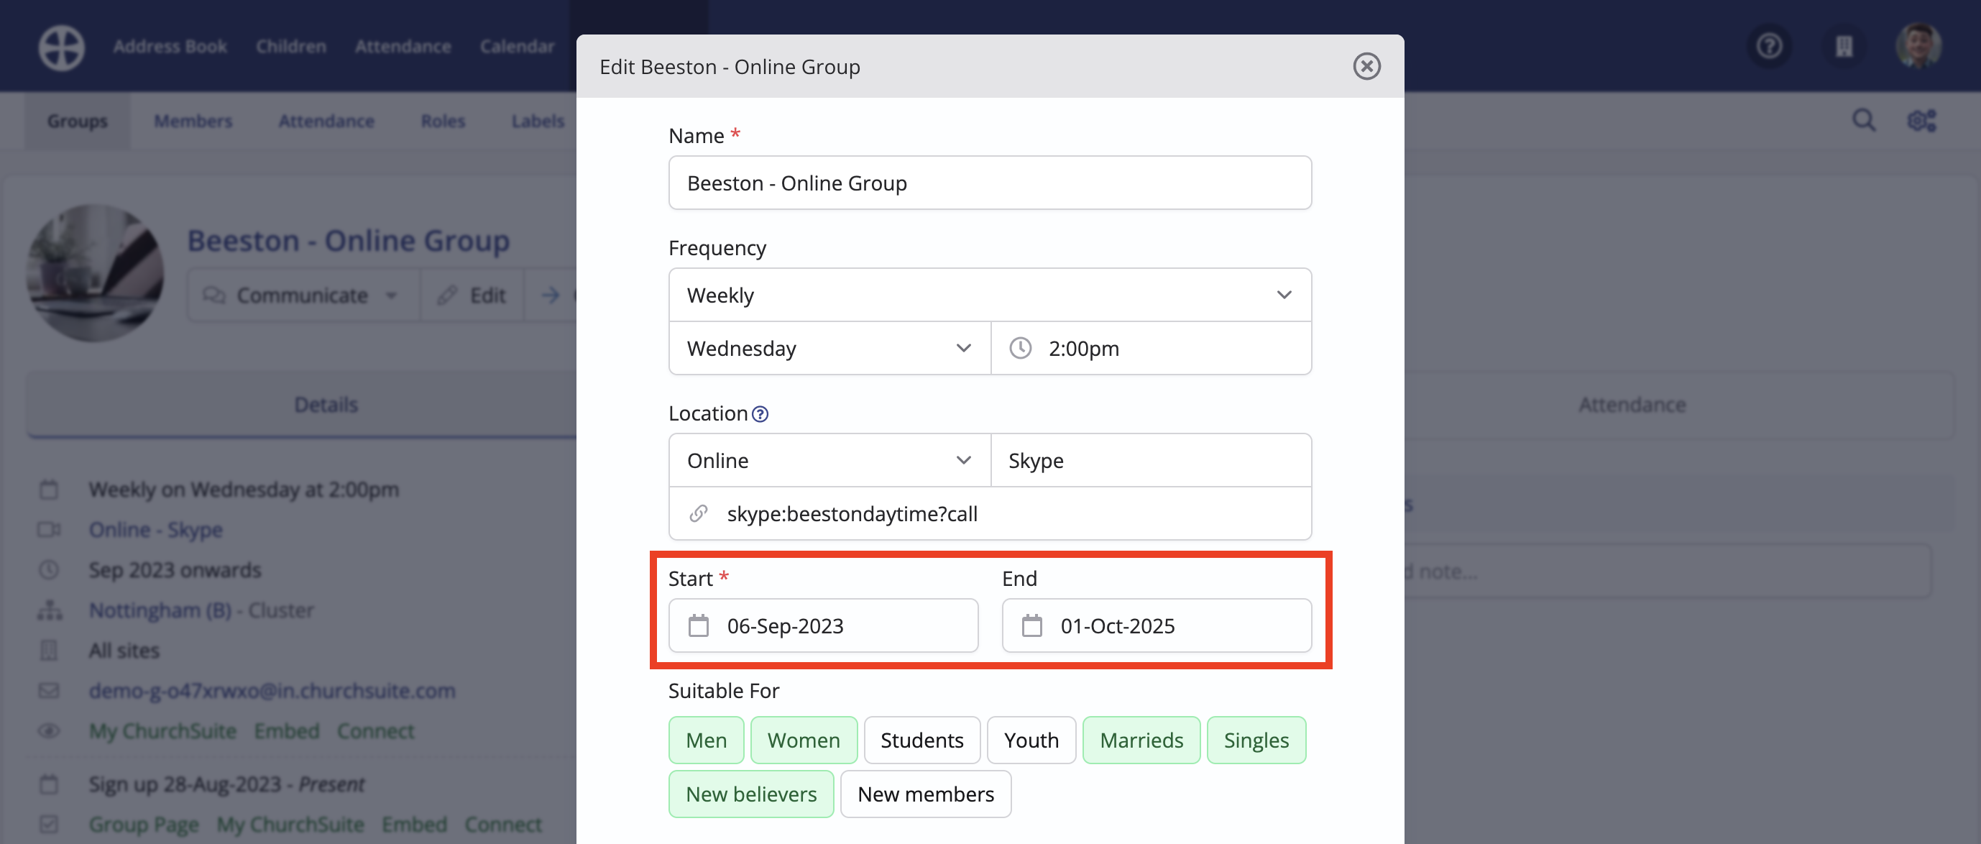Toggle the Singles suitability tag

point(1256,740)
